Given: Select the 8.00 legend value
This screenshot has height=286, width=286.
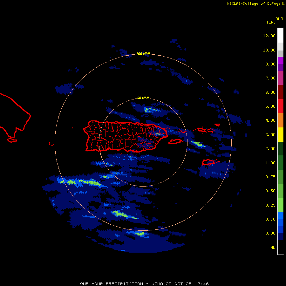Looking at the screenshot, I should 270,64.
